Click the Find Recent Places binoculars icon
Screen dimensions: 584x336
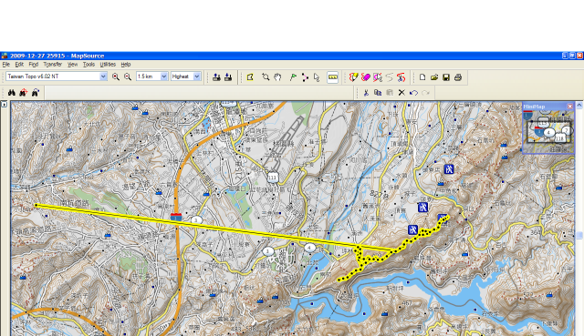[x=36, y=93]
